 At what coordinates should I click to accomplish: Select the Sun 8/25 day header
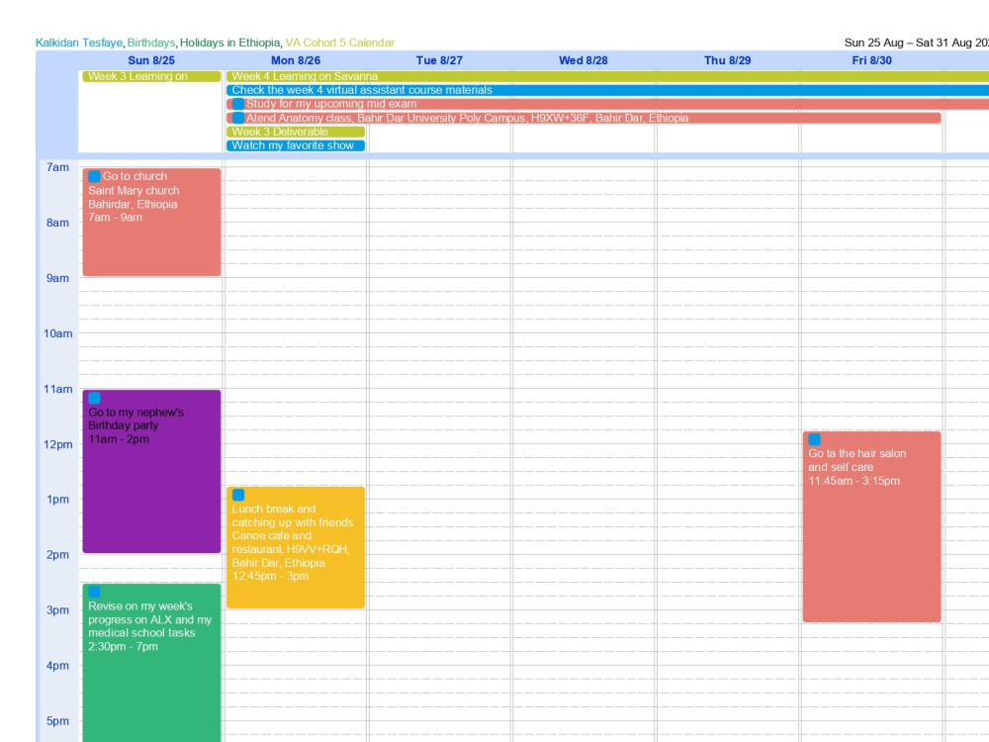pos(151,60)
